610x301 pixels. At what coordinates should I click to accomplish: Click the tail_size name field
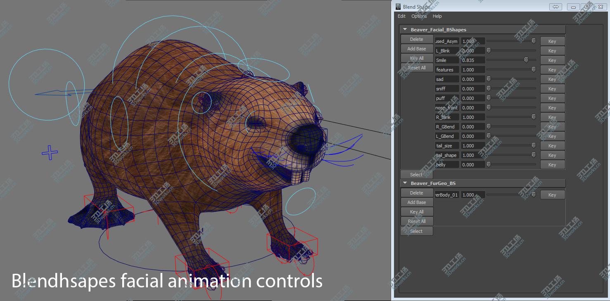point(446,145)
